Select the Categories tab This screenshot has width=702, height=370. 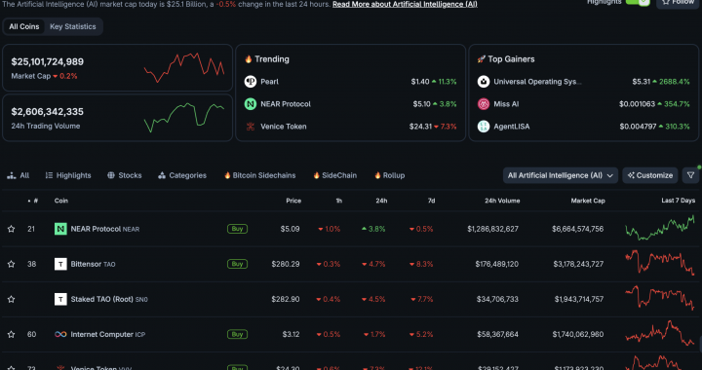[182, 175]
